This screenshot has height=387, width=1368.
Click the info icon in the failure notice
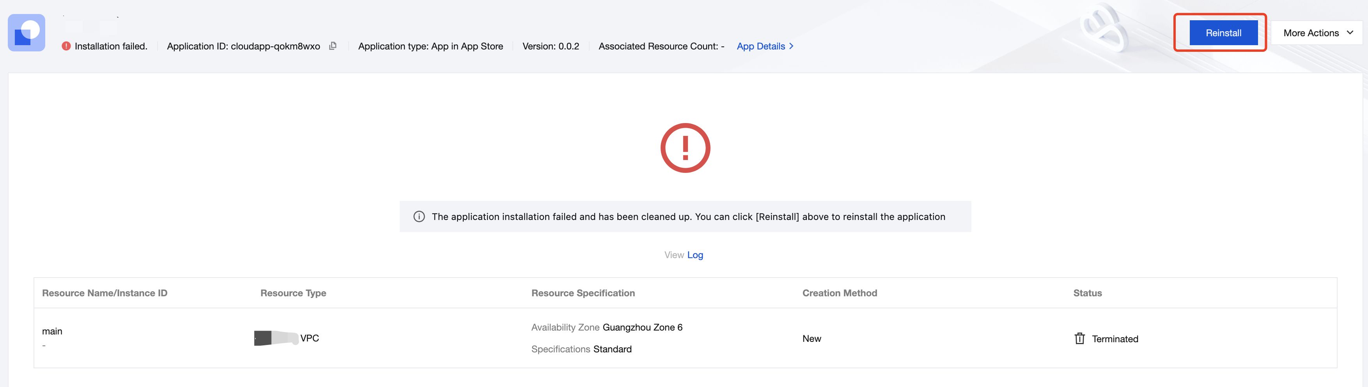pyautogui.click(x=419, y=217)
